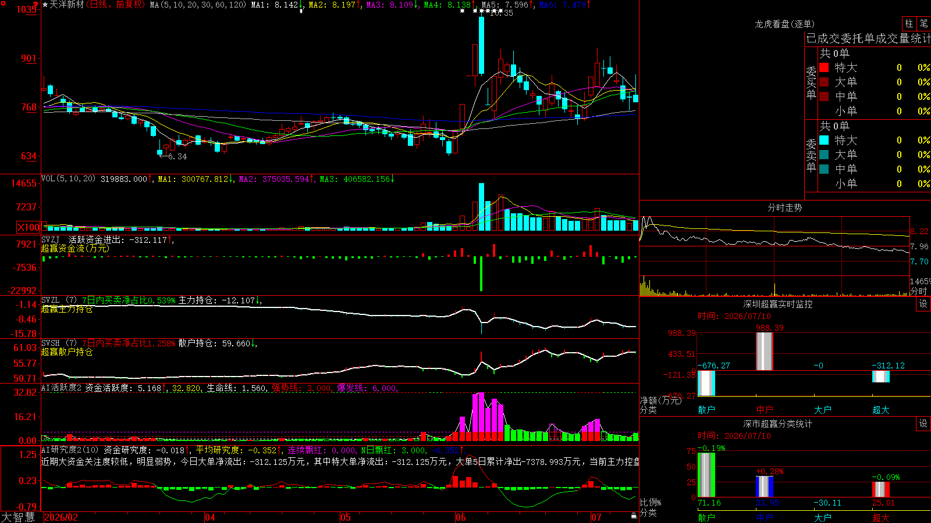Pick the dark red 大单 swatch under 委买单

coord(824,82)
